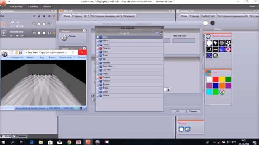Screen dimensions: 259x145
Task: Expand the Rotation folder
Action: [98, 81]
